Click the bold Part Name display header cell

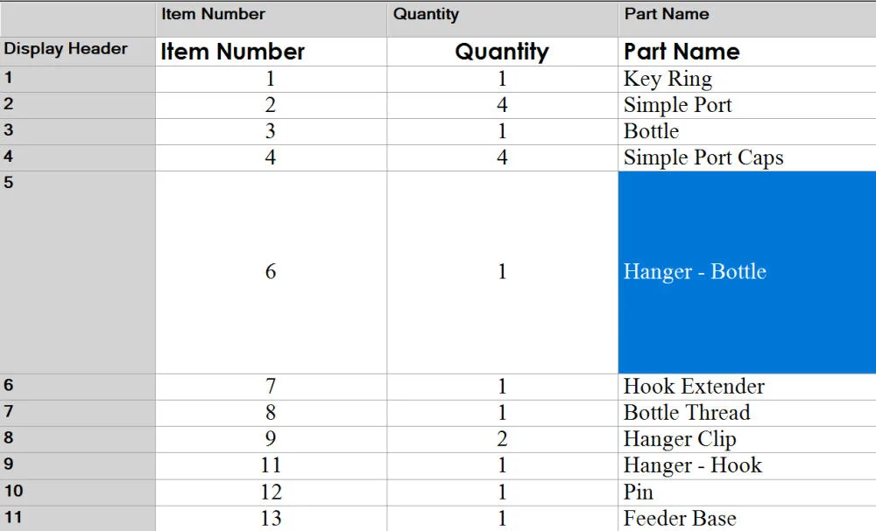(747, 52)
